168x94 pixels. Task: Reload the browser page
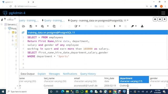[10, 6]
